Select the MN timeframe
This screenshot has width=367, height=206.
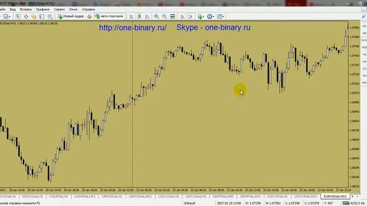coord(365,83)
